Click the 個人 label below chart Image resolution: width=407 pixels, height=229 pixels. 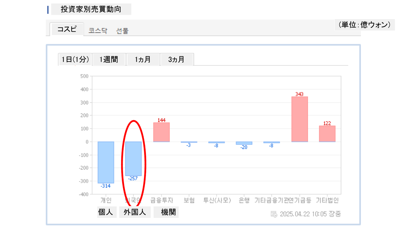click(106, 212)
